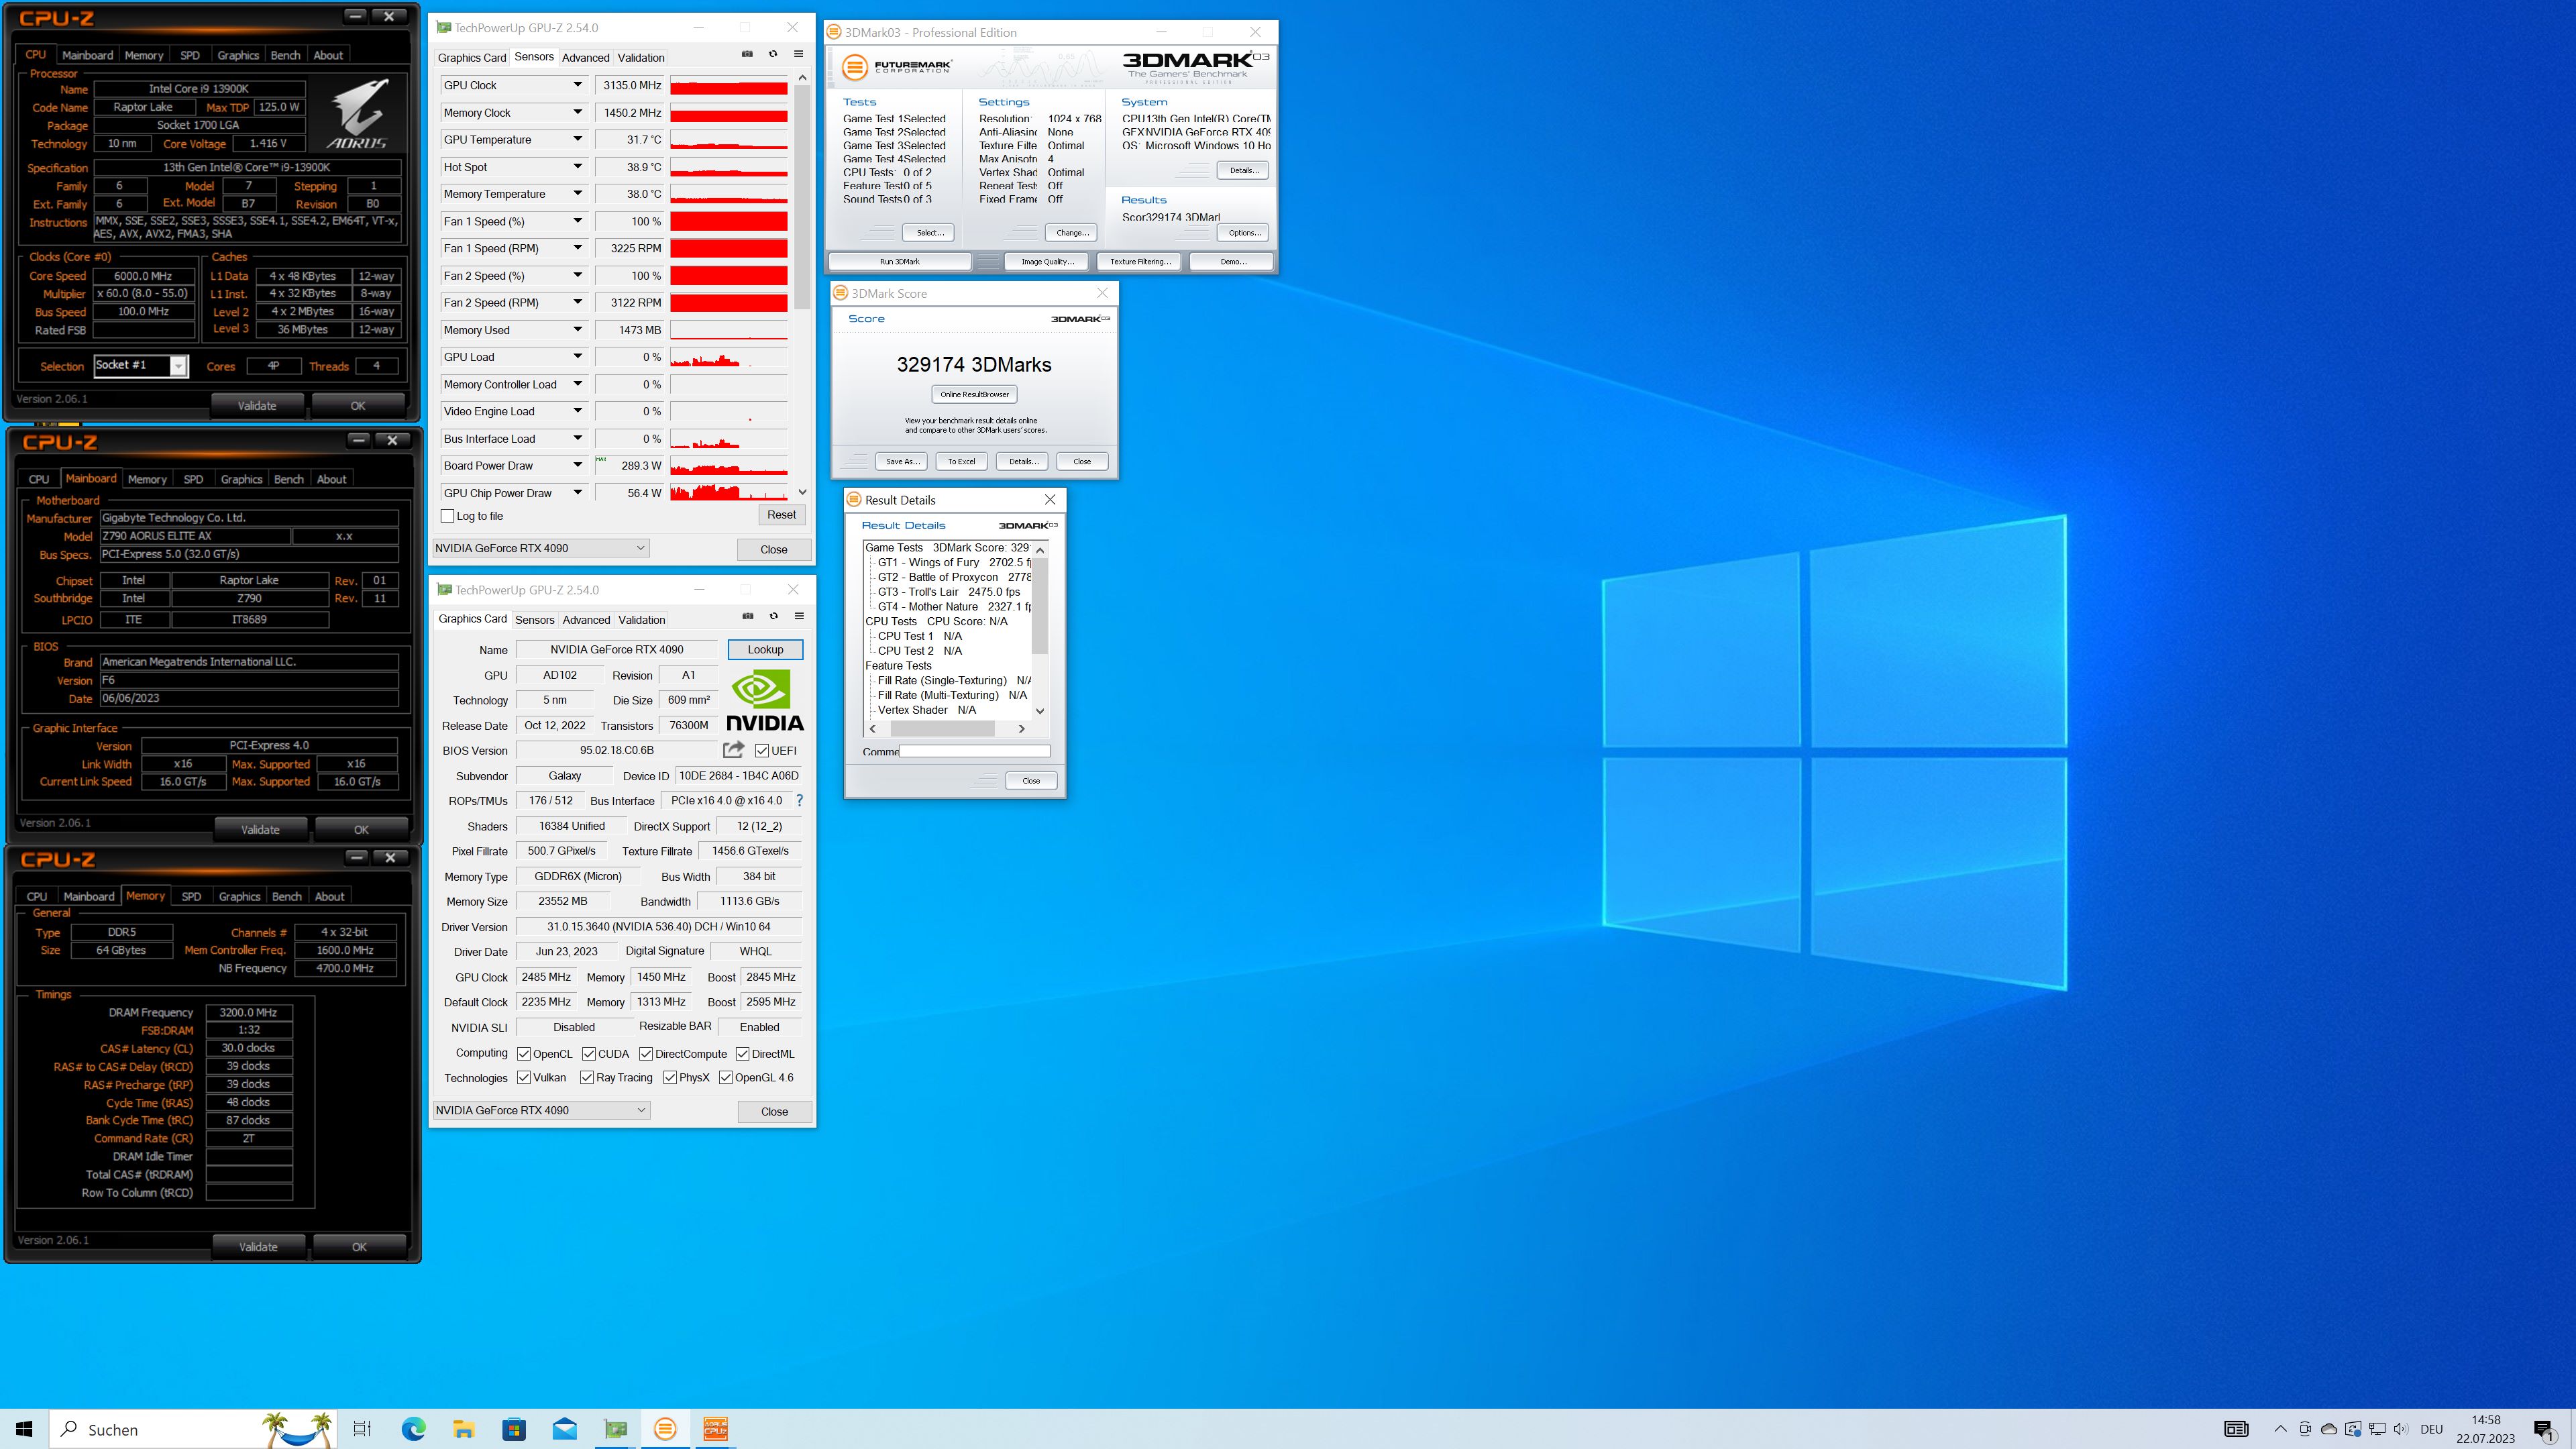
Task: Open News and interests tray icon
Action: (x=2236, y=1429)
